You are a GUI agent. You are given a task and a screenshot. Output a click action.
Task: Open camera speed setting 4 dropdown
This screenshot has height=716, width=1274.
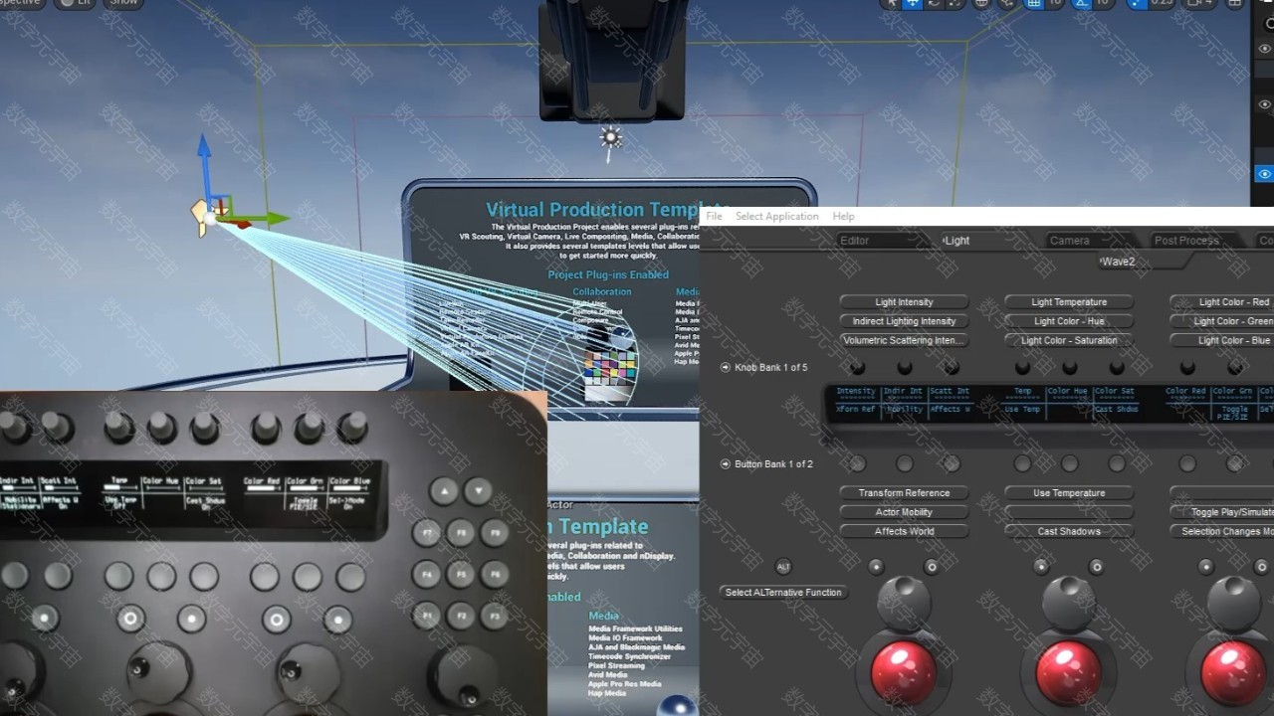[x=1197, y=3]
